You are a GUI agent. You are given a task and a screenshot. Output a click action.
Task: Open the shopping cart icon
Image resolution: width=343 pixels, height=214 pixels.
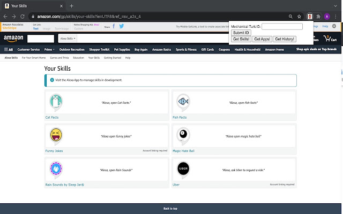tap(330, 39)
